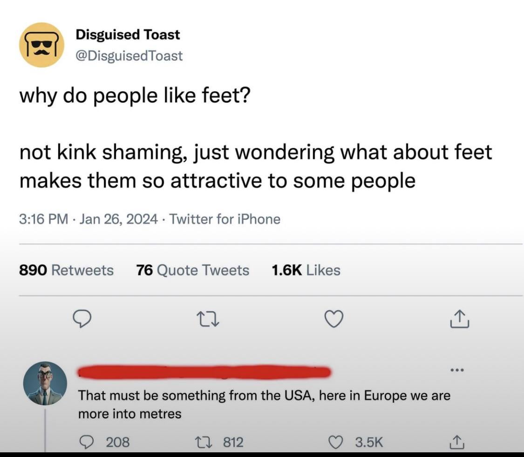Image resolution: width=524 pixels, height=457 pixels.
Task: Open the three-dot menu on the reply
Action: pyautogui.click(x=457, y=371)
